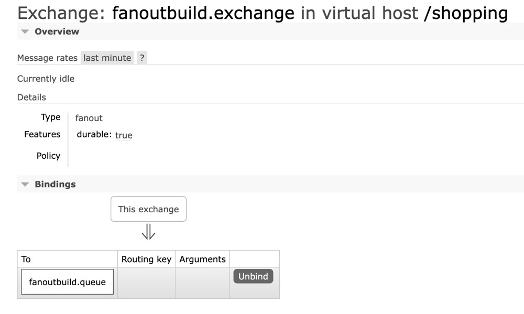Click the '?' help icon beside message rates
This screenshot has width=524, height=314.
142,58
